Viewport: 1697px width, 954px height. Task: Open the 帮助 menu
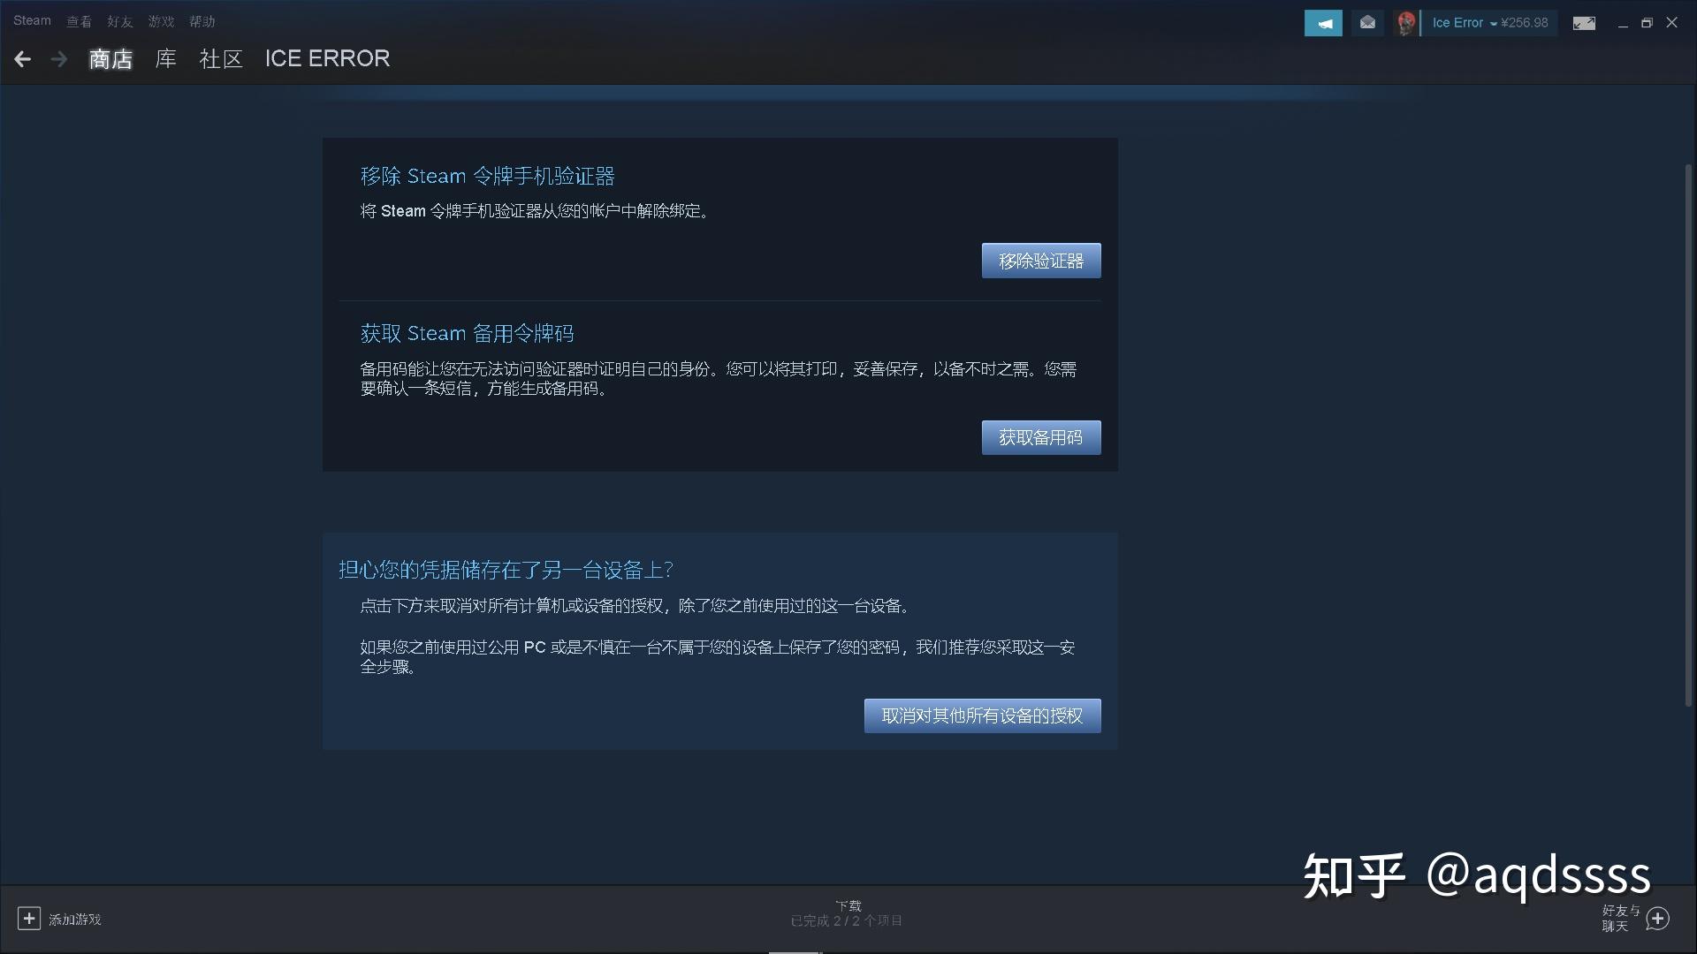pyautogui.click(x=202, y=20)
